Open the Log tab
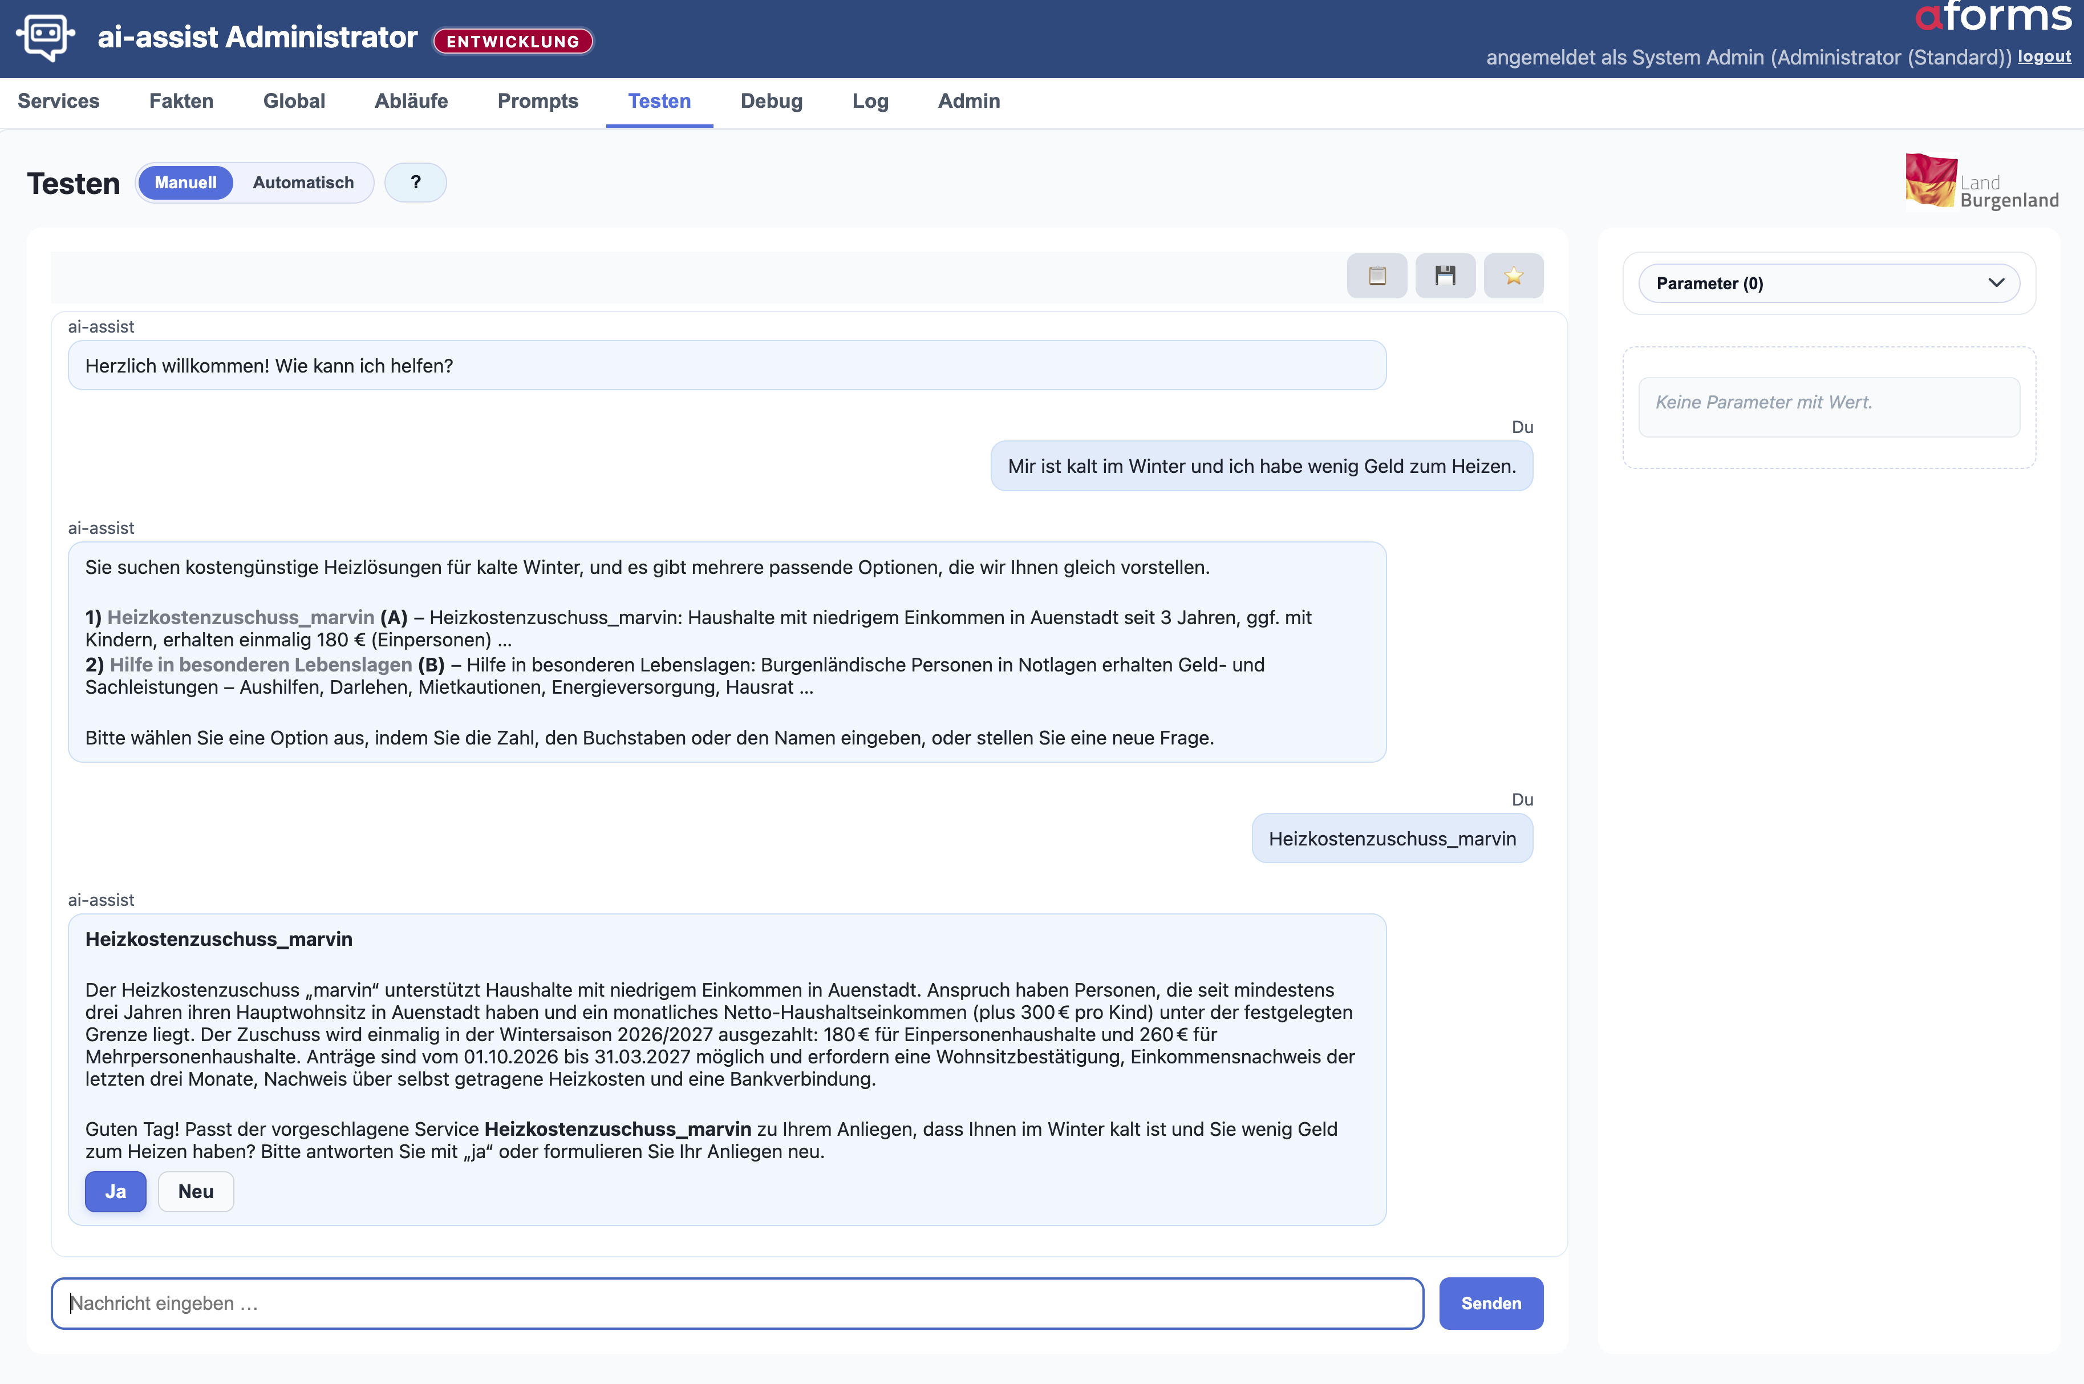The height and width of the screenshot is (1384, 2084). tap(870, 102)
